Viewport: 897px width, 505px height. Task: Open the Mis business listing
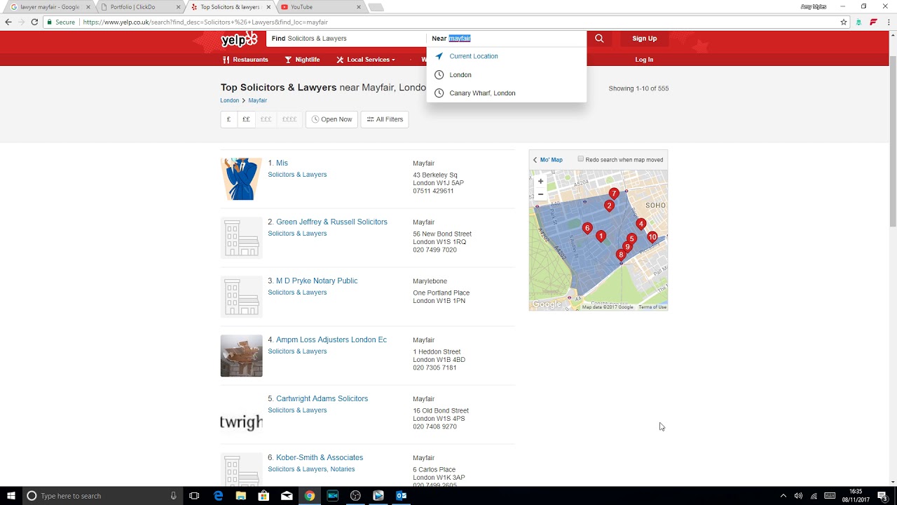click(x=282, y=163)
